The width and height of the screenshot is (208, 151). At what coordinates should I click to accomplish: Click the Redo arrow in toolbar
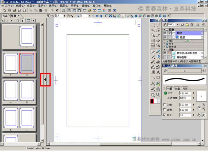click(x=57, y=10)
